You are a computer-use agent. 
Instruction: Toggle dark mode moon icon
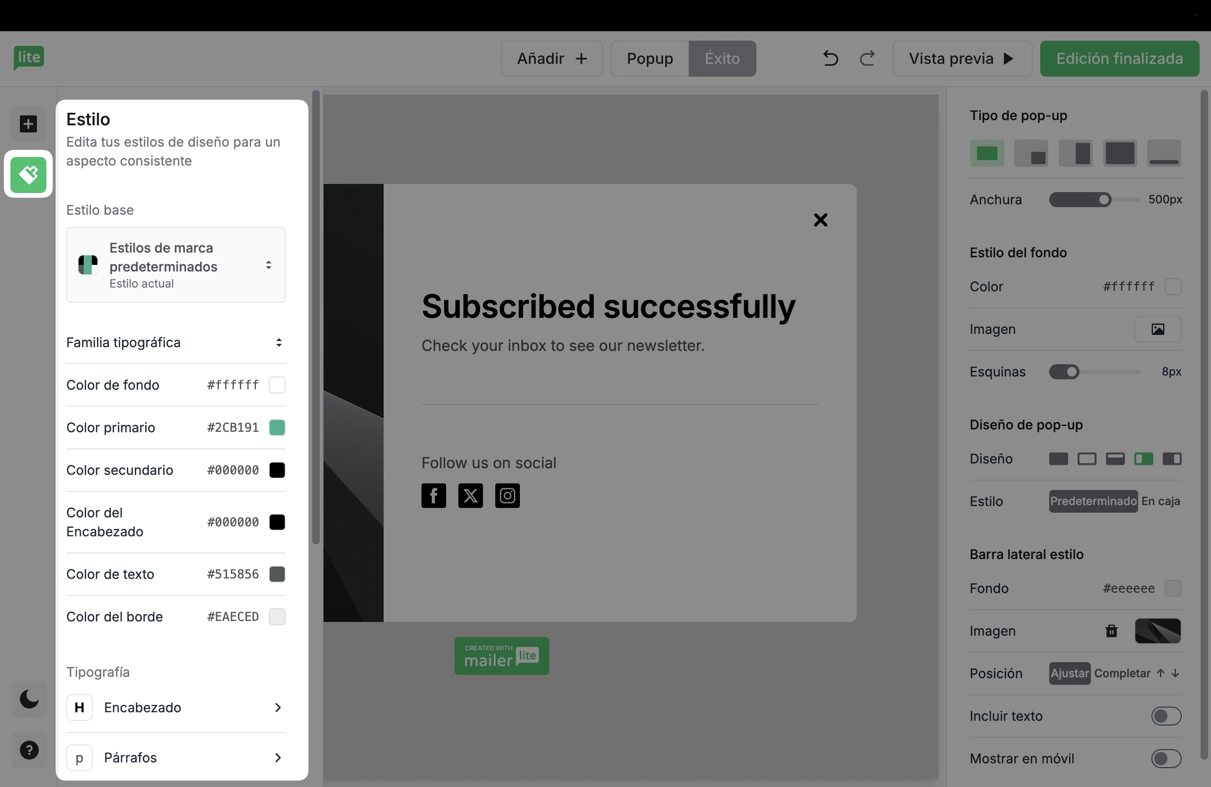click(29, 699)
